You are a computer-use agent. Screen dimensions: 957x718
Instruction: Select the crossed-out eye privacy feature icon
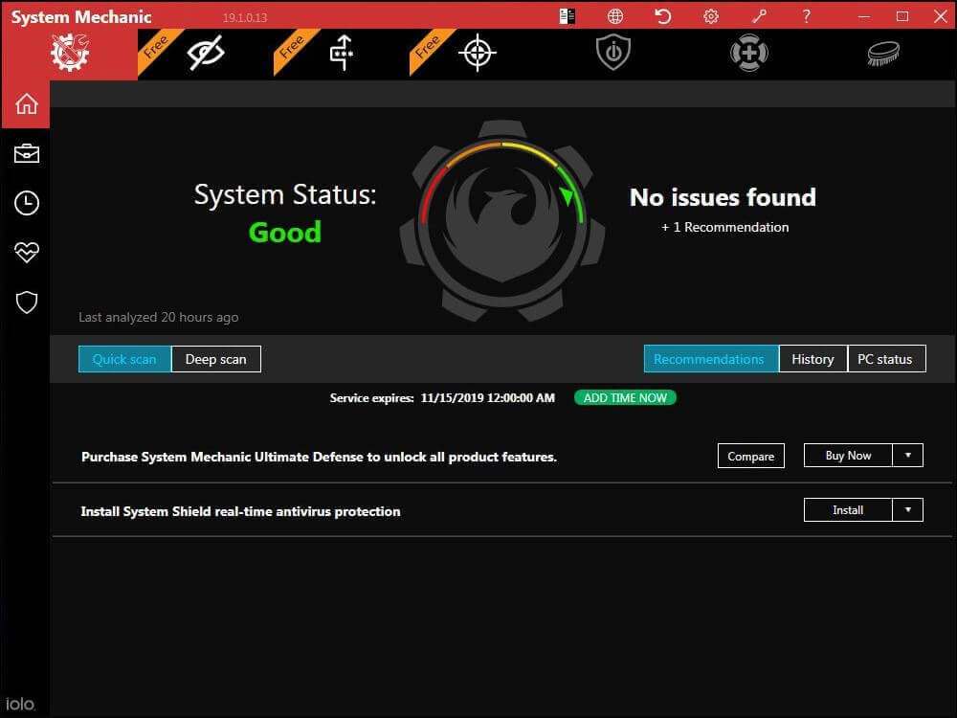[205, 54]
